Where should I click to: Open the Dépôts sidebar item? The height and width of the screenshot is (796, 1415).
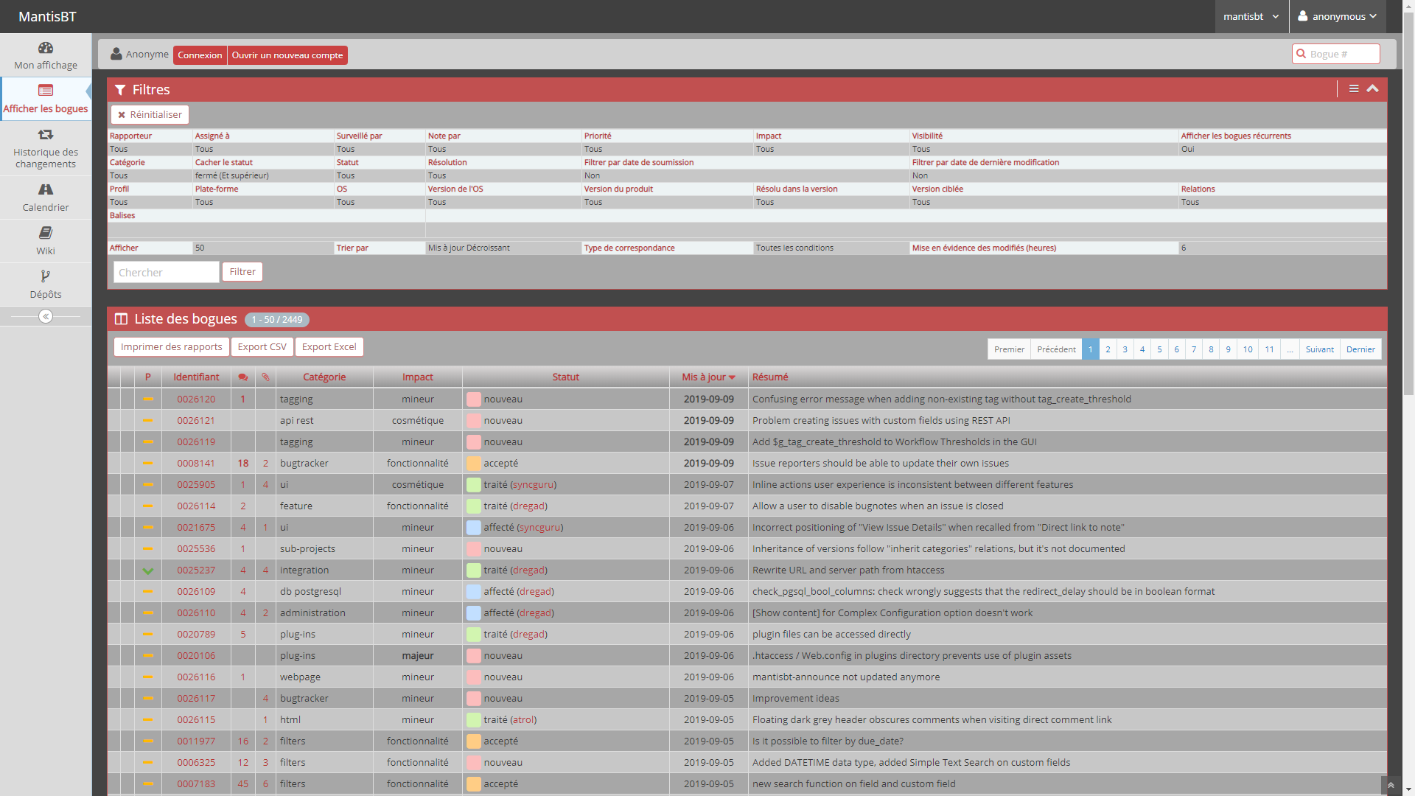pos(46,284)
